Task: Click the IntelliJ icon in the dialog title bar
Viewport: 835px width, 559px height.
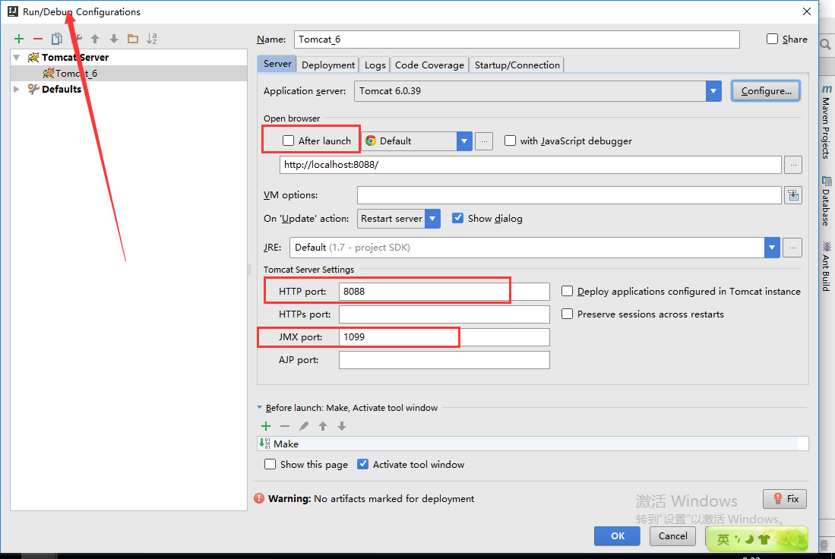Action: pos(13,11)
